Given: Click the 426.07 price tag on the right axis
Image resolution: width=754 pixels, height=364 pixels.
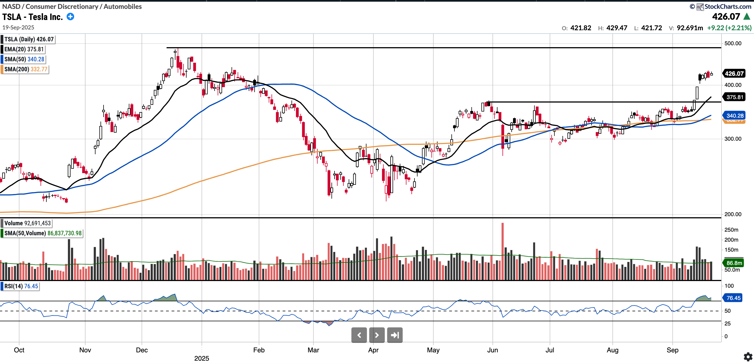Looking at the screenshot, I should 734,74.
